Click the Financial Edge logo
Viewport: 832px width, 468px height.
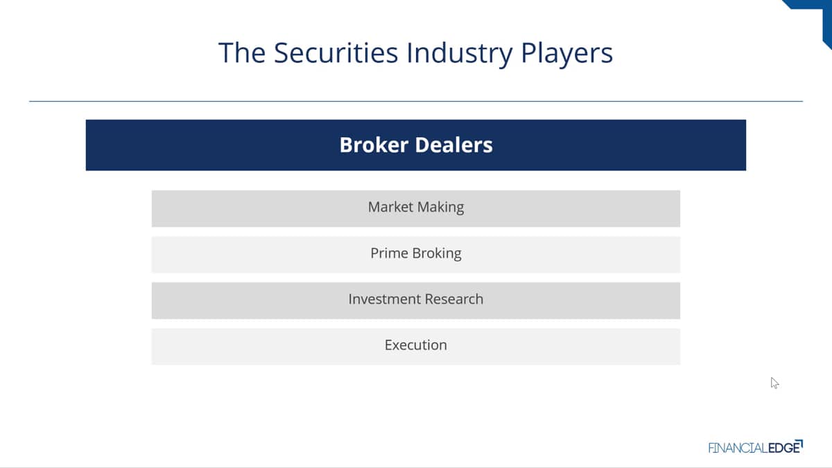point(755,447)
